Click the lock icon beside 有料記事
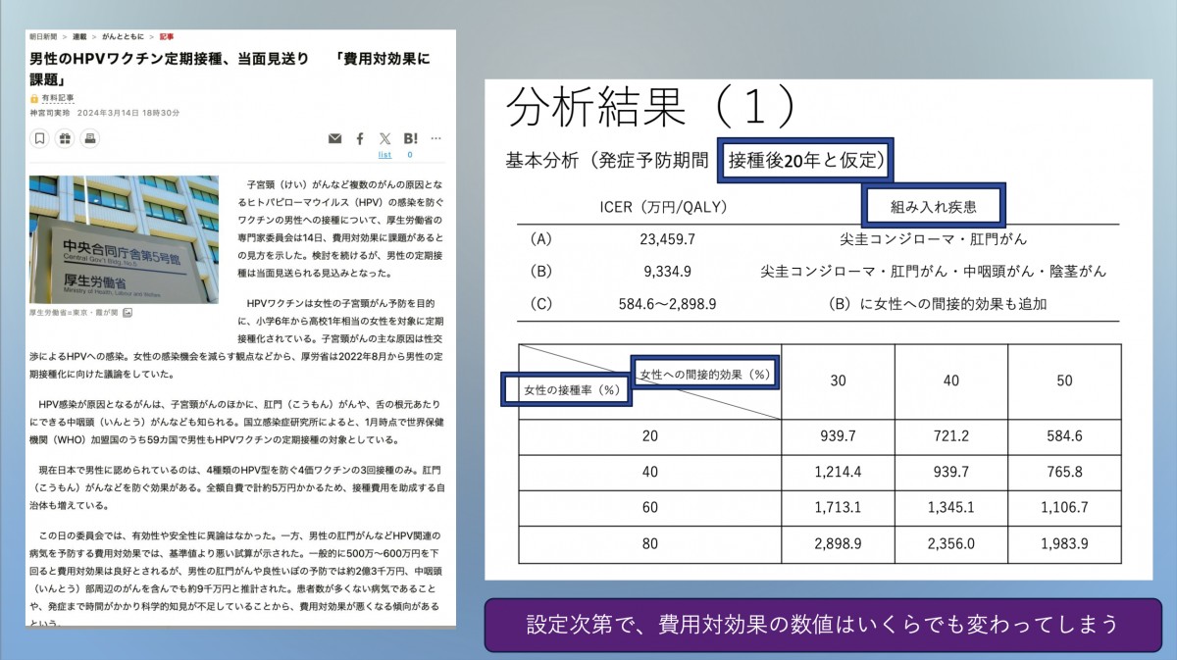This screenshot has height=660, width=1177. 33,97
